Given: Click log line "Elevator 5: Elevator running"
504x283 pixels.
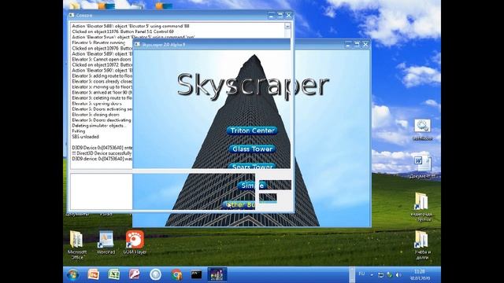Looking at the screenshot, I should pyautogui.click(x=98, y=42).
